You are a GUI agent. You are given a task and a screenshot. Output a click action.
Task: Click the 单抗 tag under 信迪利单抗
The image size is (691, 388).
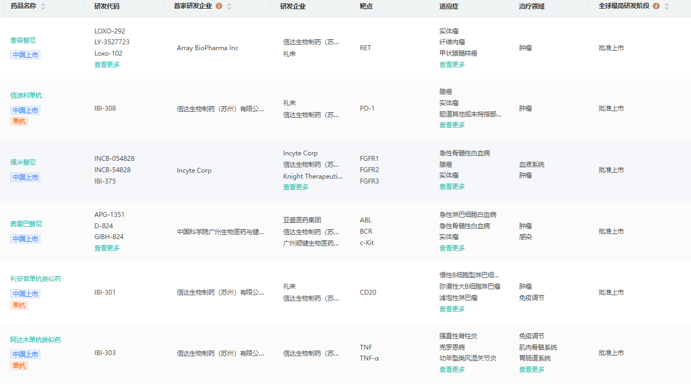19,121
